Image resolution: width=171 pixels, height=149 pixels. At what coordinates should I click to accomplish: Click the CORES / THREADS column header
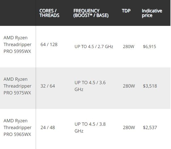click(x=49, y=13)
